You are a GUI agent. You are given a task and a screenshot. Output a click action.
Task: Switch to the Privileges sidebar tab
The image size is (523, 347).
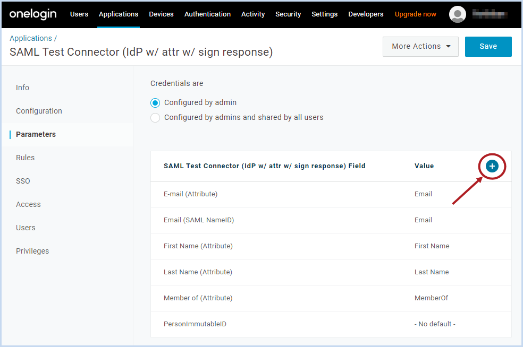32,251
